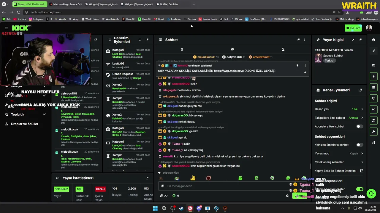Open Yasaklanmış kelimeler settings
The height and width of the screenshot is (213, 380).
tap(339, 162)
